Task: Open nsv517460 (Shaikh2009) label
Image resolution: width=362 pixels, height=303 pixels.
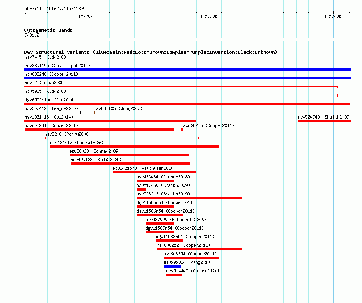Action: coord(163,185)
